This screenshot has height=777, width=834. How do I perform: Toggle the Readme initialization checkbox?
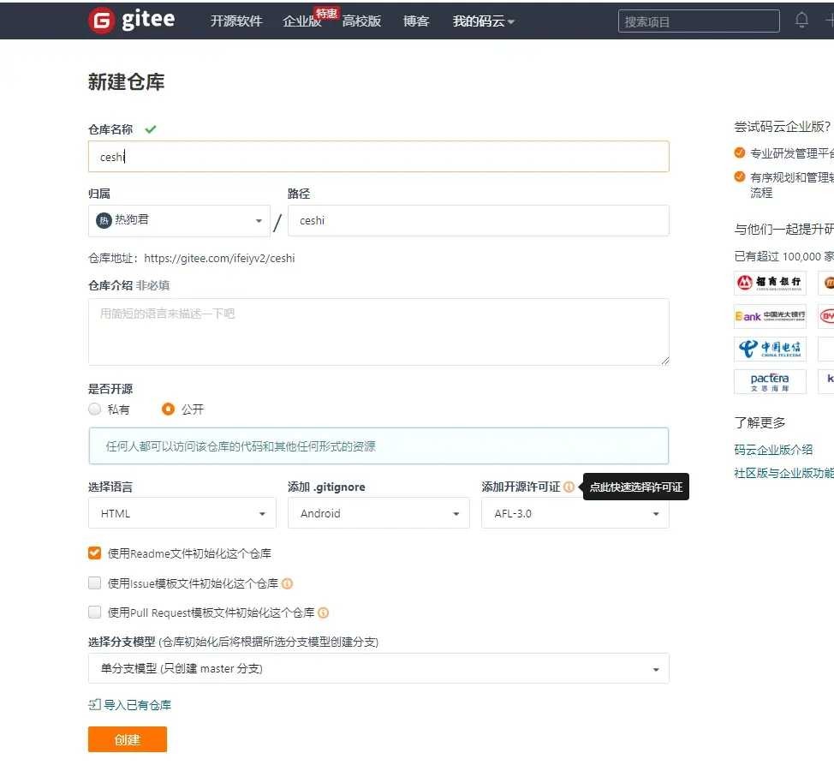point(95,553)
